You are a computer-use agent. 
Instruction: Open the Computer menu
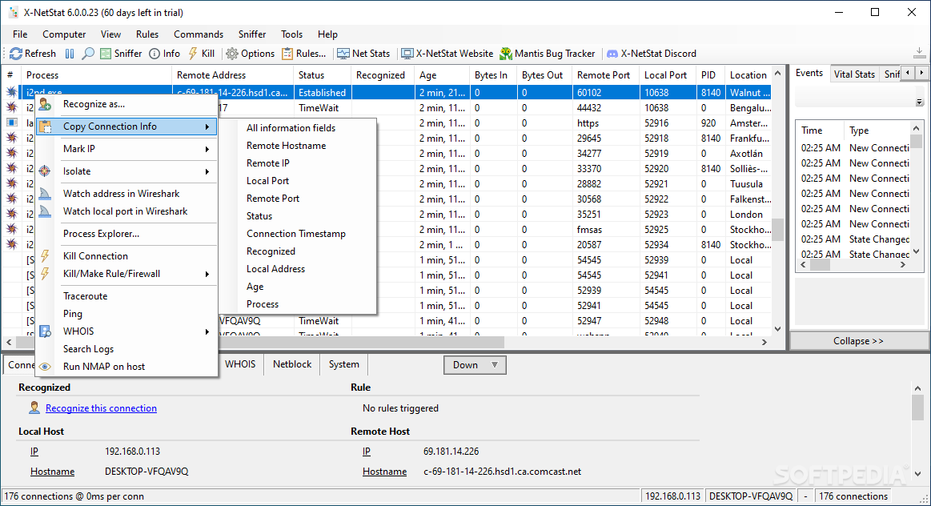coord(64,34)
